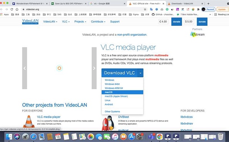Open Finder from the Dock
Image resolution: width=229 pixels, height=142 pixels.
pos(9,137)
